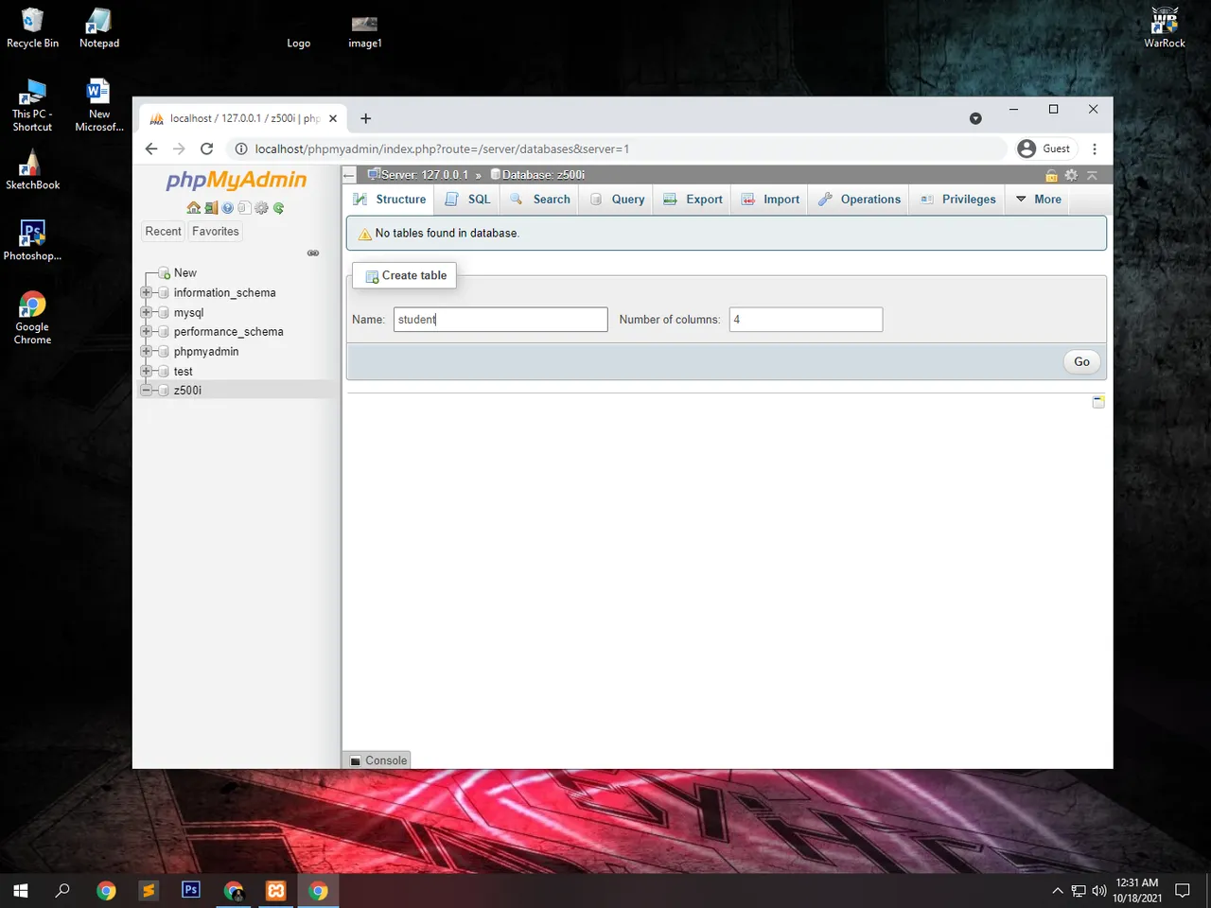This screenshot has width=1211, height=908.
Task: Open the Chrome profile dropdown arrow circle
Action: pyautogui.click(x=975, y=118)
